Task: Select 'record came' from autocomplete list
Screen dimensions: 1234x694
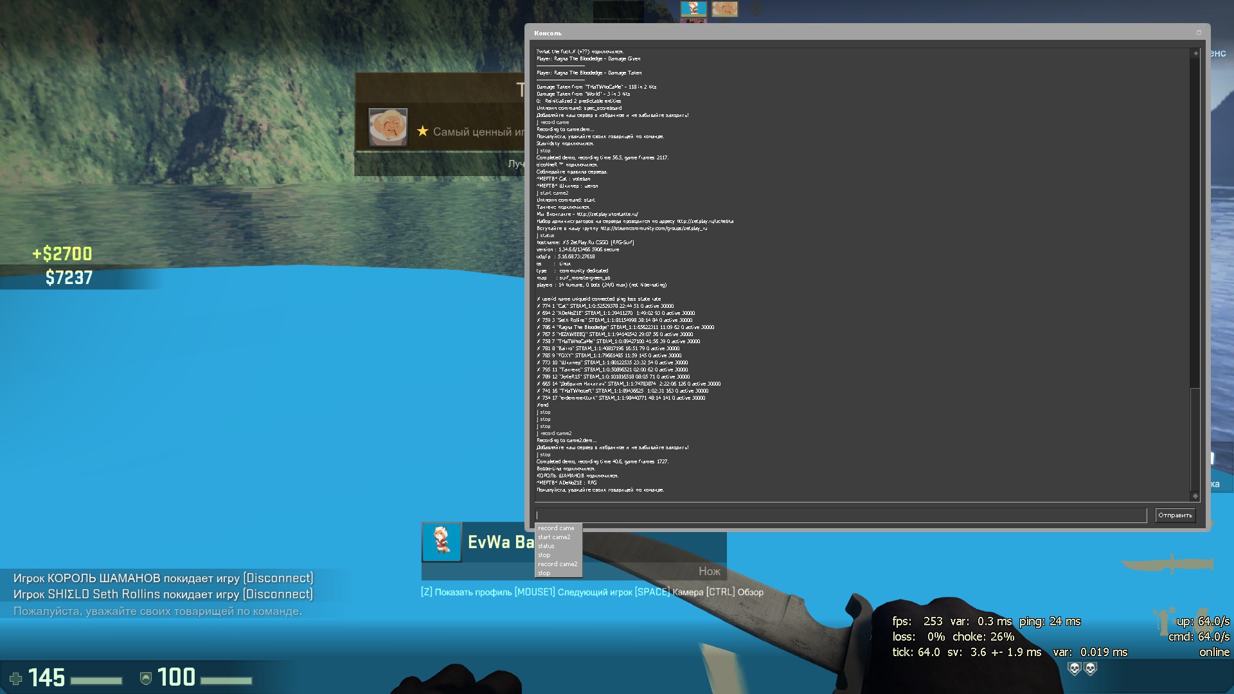Action: [x=556, y=528]
